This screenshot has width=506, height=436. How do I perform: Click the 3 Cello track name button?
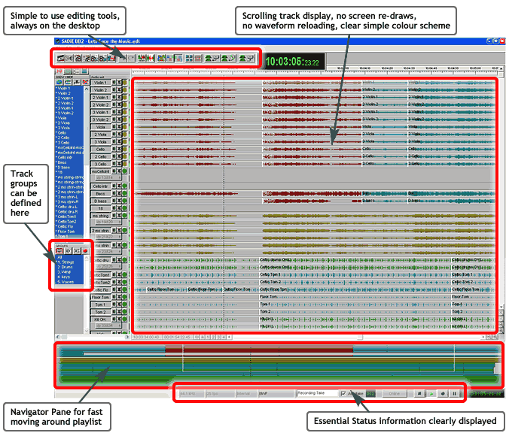(x=100, y=164)
